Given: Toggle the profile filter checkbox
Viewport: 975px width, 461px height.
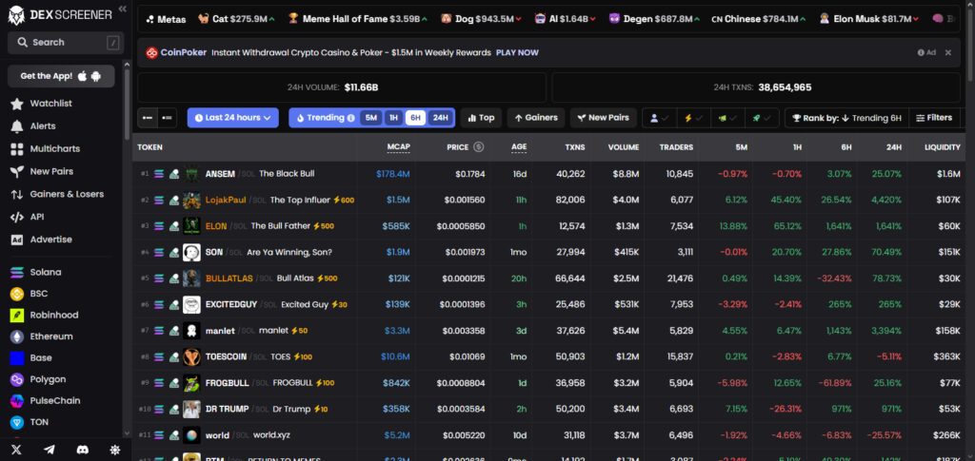Looking at the screenshot, I should (x=659, y=117).
